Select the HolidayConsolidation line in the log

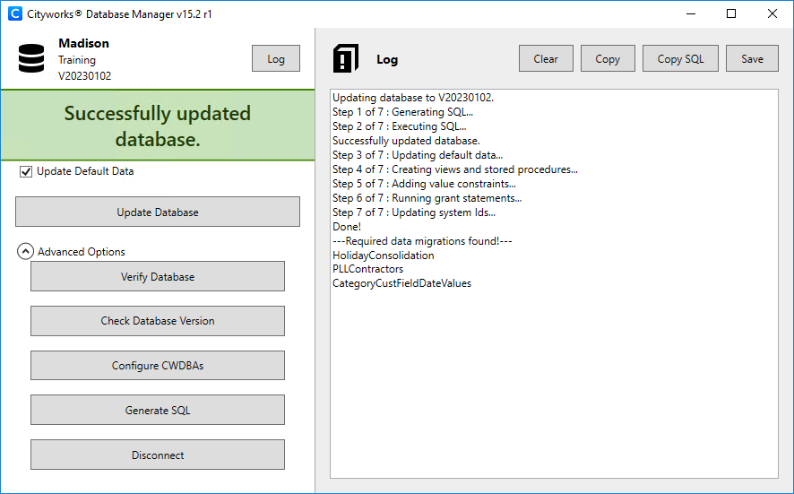[x=383, y=256]
